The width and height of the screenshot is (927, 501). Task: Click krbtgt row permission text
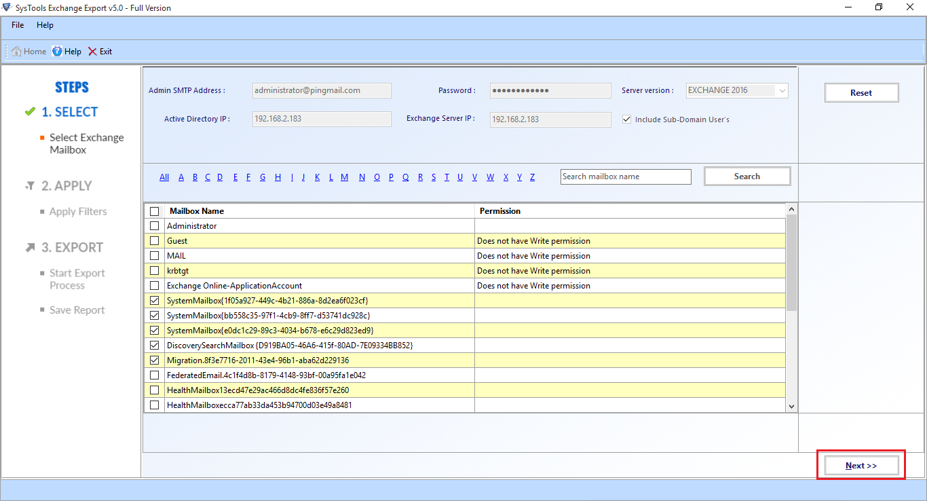coord(533,271)
